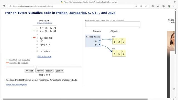Click inside the Print output box
178x100 pixels.
(113, 24)
